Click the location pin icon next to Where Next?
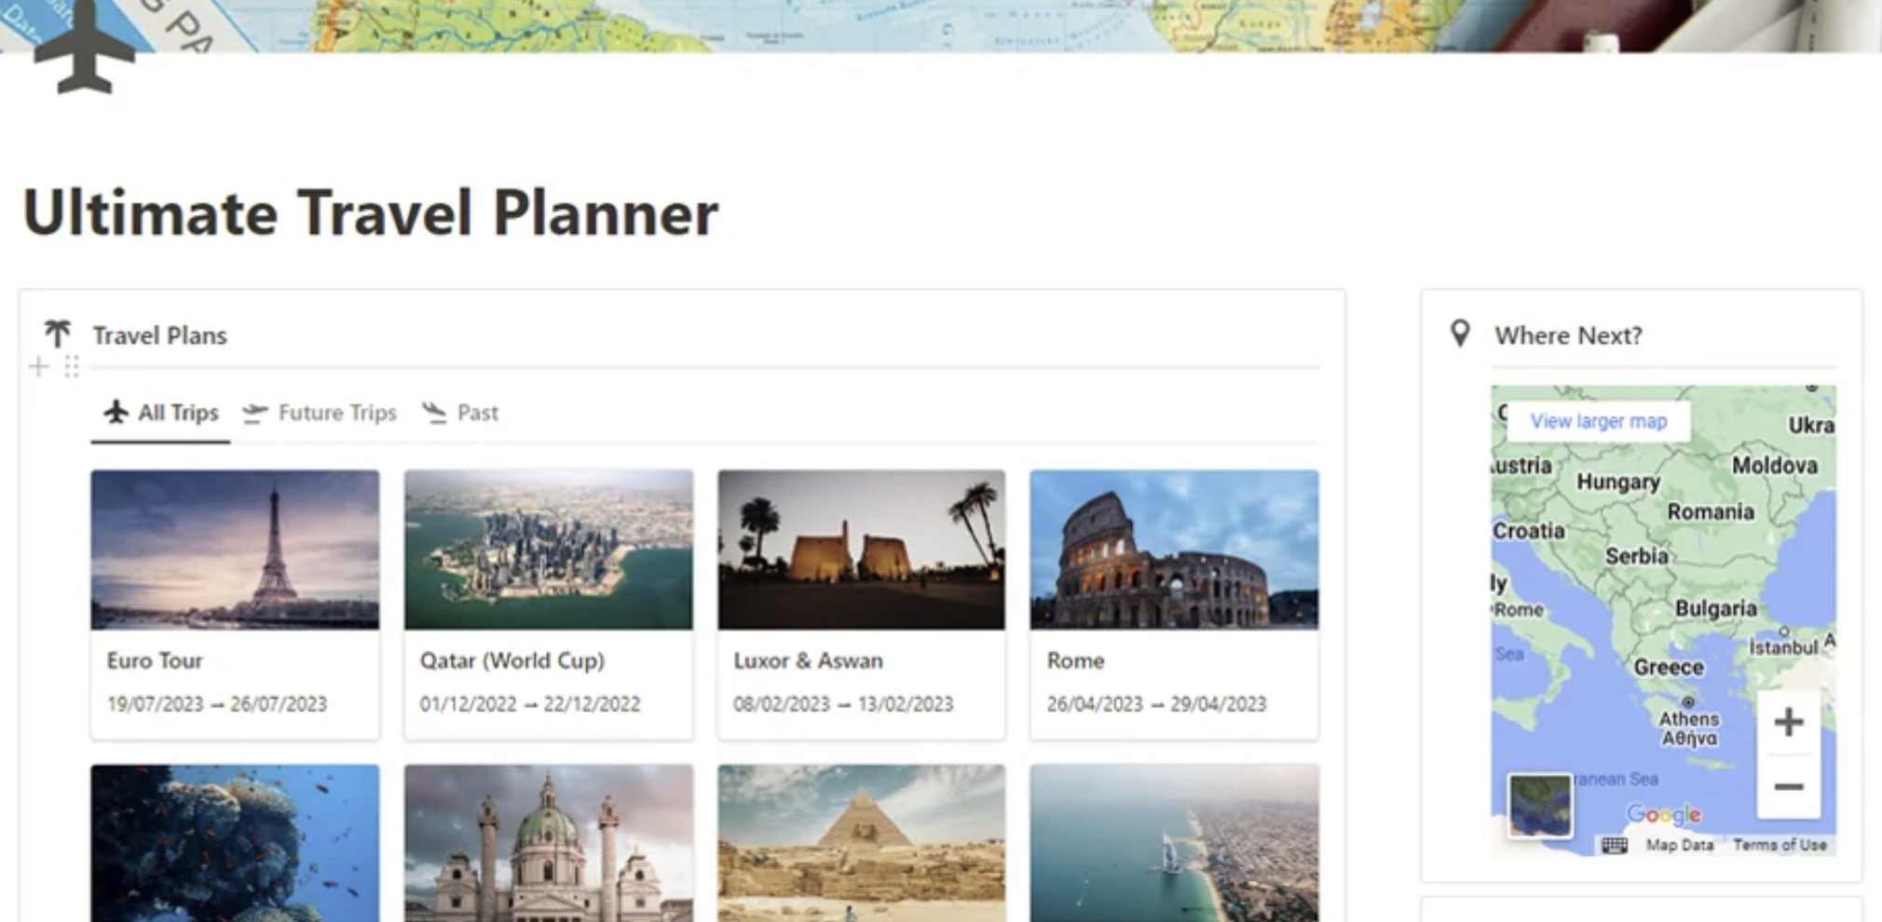 point(1459,332)
